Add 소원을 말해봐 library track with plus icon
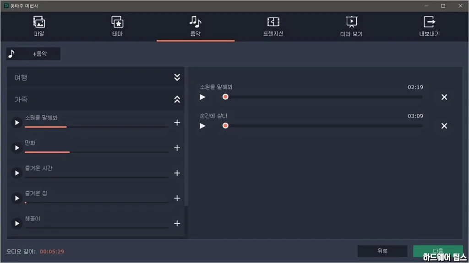469x263 pixels. point(177,123)
